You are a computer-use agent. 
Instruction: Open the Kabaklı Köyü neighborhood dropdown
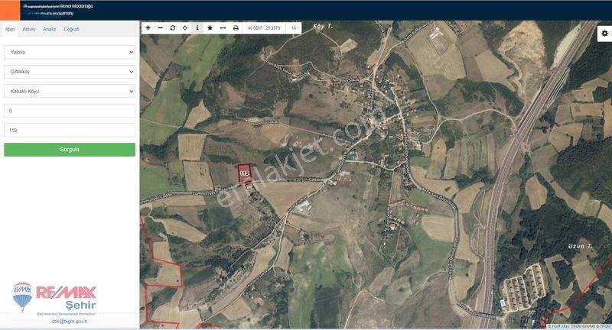click(70, 91)
